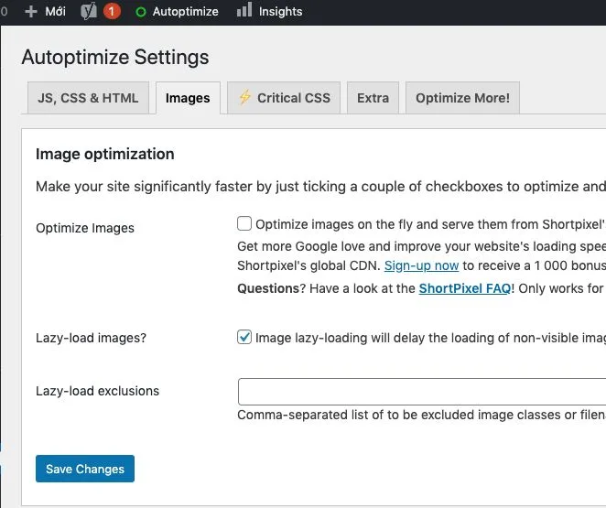The image size is (606, 508).
Task: Follow the Sign-up now link
Action: (x=421, y=265)
